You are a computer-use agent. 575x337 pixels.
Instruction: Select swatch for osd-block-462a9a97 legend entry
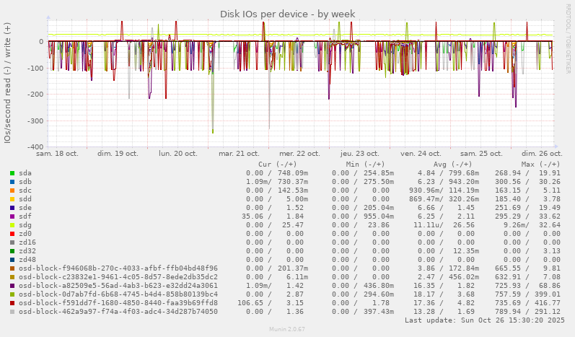tap(12, 312)
